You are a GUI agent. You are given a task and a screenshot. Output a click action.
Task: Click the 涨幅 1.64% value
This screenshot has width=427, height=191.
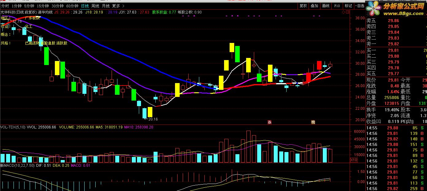click(x=393, y=92)
